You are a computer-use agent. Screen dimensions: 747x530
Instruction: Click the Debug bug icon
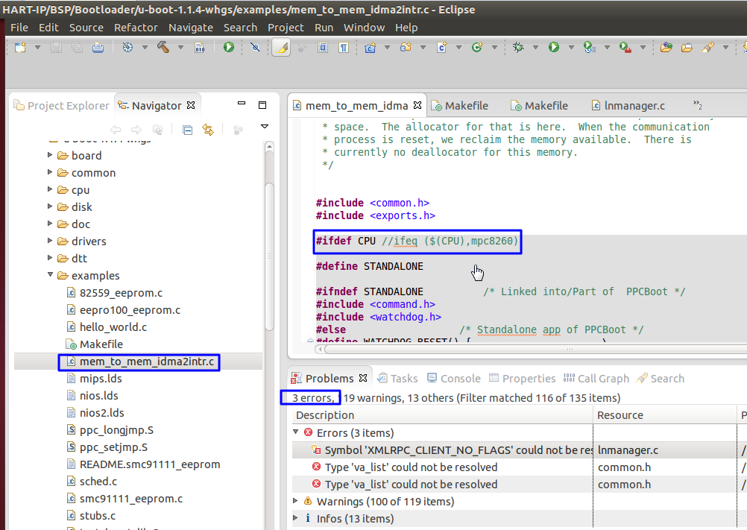tap(518, 47)
